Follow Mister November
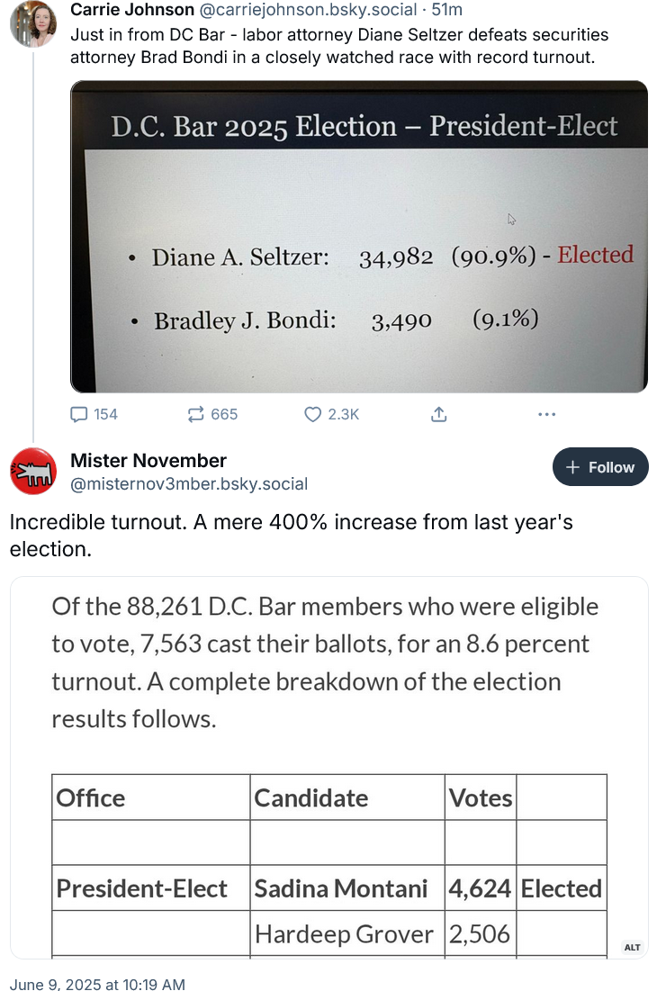The image size is (657, 991). (x=600, y=467)
